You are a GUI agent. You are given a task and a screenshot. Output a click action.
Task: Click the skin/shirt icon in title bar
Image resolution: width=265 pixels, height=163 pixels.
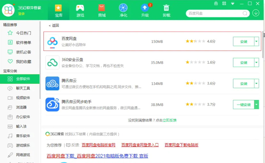(x=216, y=4)
